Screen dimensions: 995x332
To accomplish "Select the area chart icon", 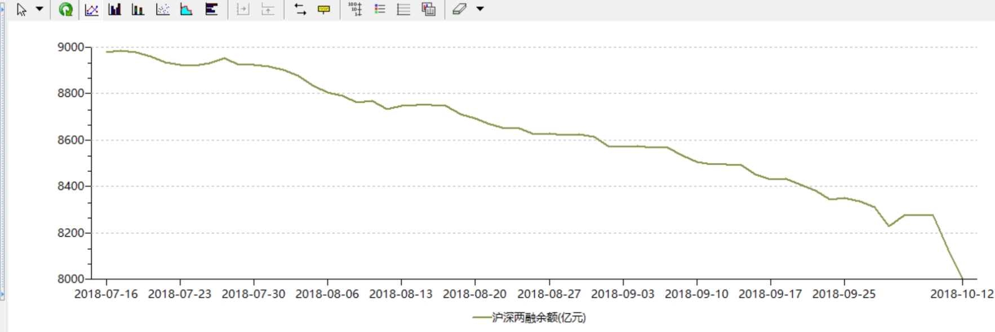I will [x=186, y=10].
